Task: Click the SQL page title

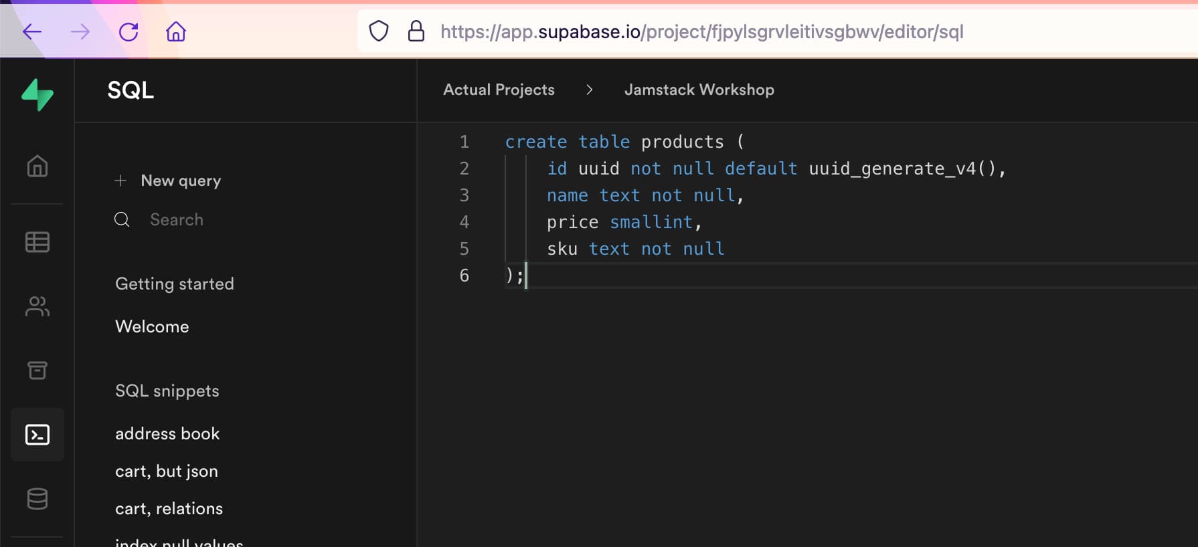Action: [131, 90]
